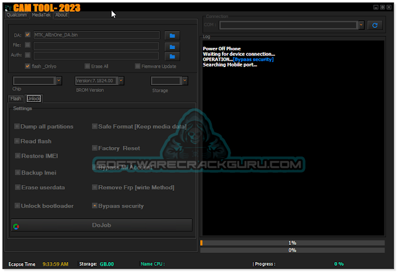This screenshot has width=397, height=272.
Task: Click the 'Searching Mobile port...' log line
Action: point(230,65)
